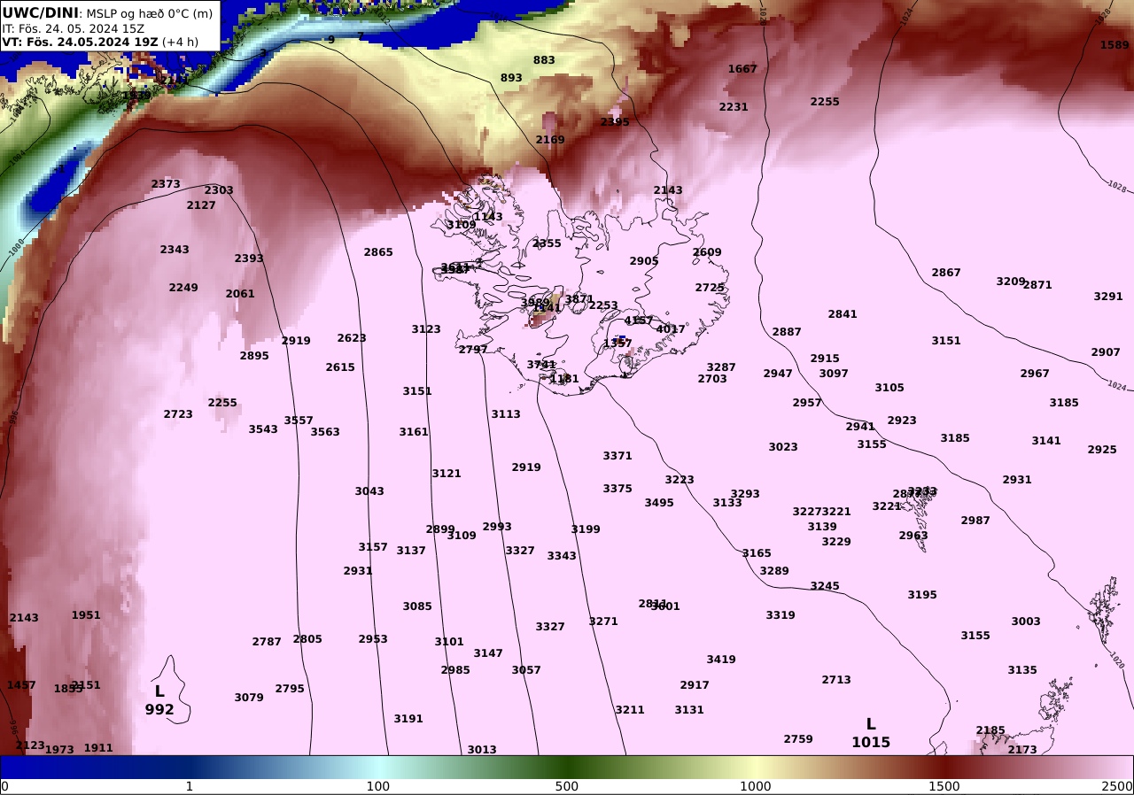Viewport: 1134px width, 795px height.
Task: Click the height value 2623
Action: point(352,338)
